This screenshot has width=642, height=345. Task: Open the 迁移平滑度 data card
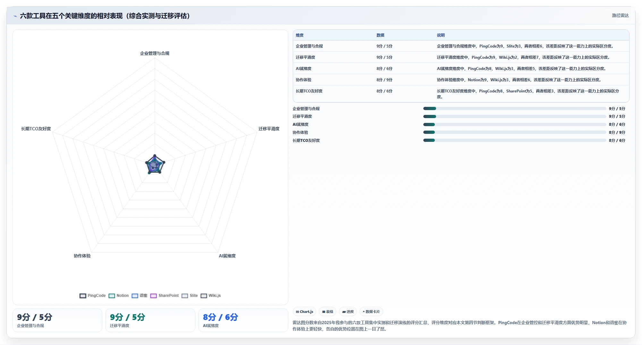click(150, 320)
